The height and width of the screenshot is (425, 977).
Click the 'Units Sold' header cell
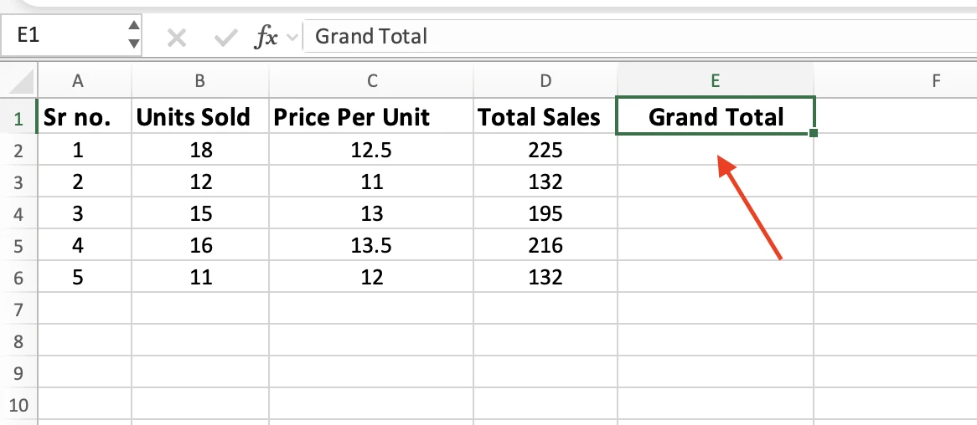(x=200, y=117)
